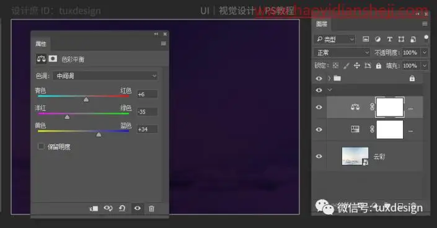Prevent auto-nesting into artboards lock
Image resolution: width=437 pixels, height=228 pixels.
[x=368, y=66]
